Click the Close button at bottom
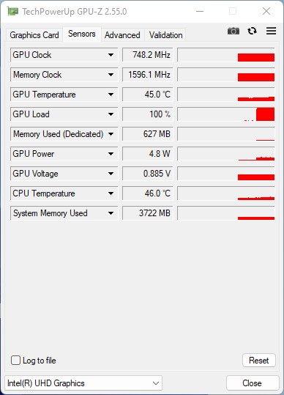This screenshot has height=395, width=284. (x=253, y=383)
